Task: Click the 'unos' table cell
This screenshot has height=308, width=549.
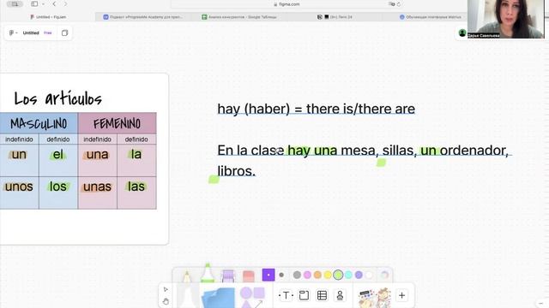Action: click(x=19, y=192)
